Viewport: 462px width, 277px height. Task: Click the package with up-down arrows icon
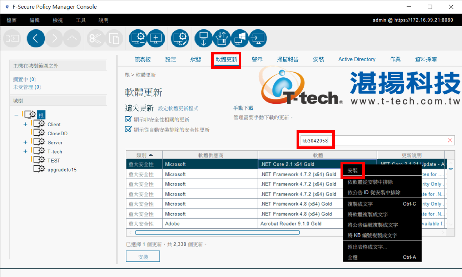click(x=222, y=38)
